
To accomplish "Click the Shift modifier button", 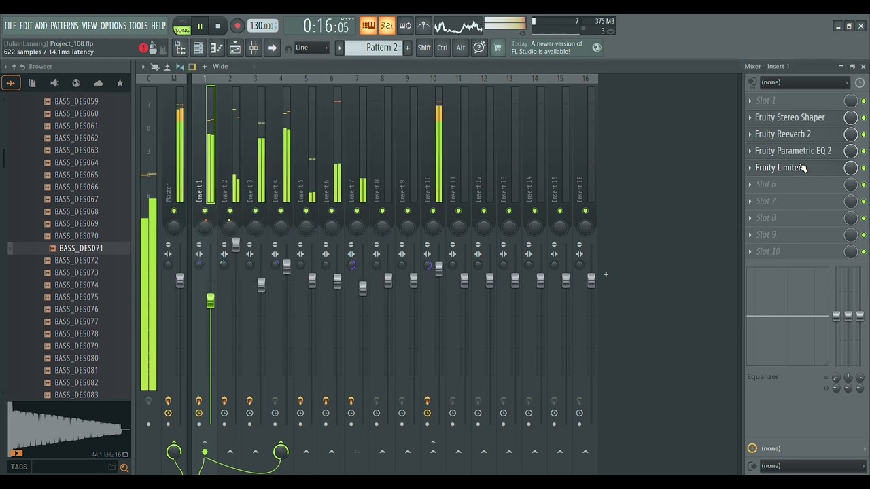I will pos(424,48).
